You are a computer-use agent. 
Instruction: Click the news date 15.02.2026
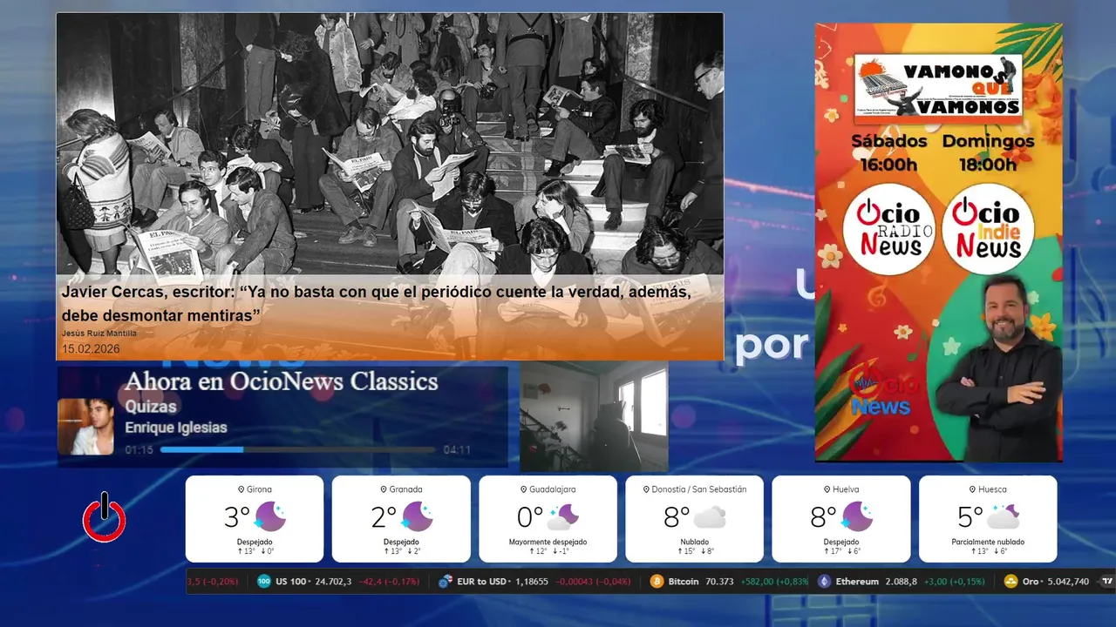pos(91,349)
